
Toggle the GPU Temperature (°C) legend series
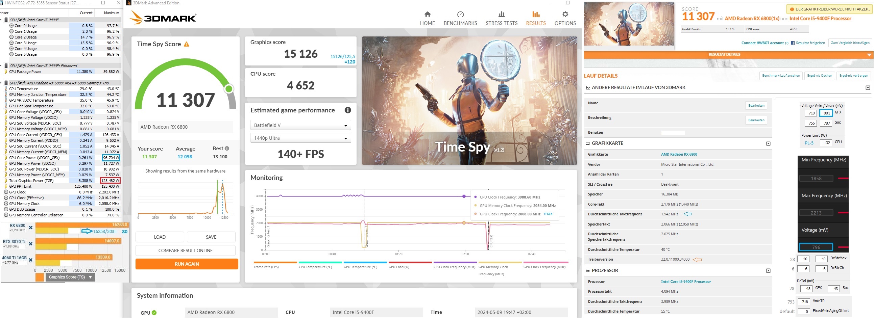365,265
